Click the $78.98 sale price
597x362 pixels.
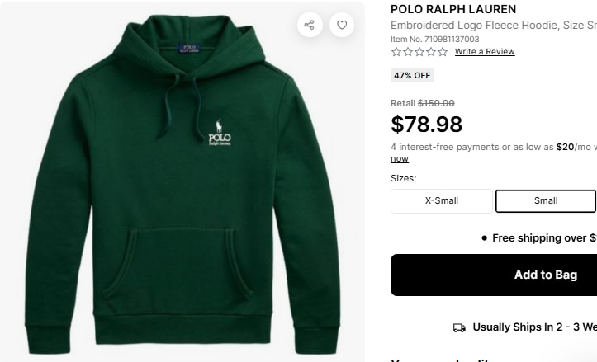point(427,124)
